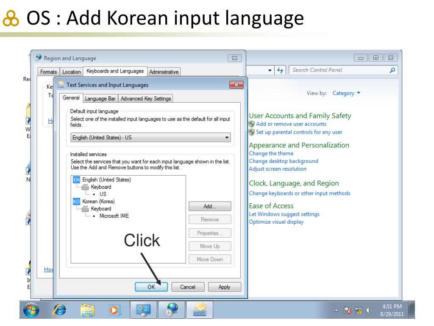Launch Internet Explorer from taskbar
Viewport: 434px width, 326px height.
[x=59, y=309]
